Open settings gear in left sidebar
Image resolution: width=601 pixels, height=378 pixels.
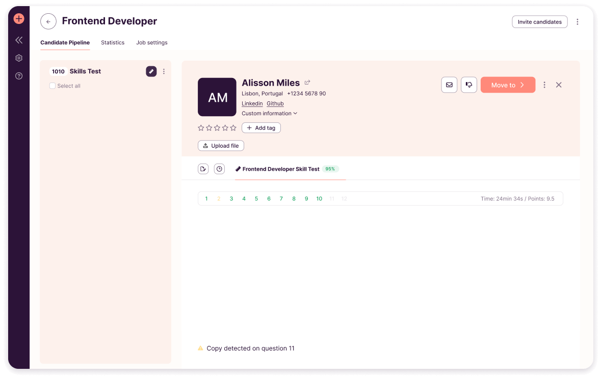[19, 58]
